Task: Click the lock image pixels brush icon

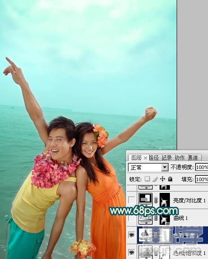Action: coord(155,179)
